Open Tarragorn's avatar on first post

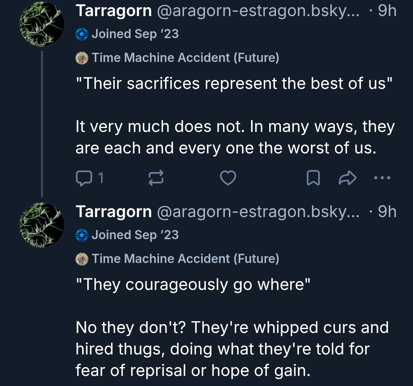point(42,24)
